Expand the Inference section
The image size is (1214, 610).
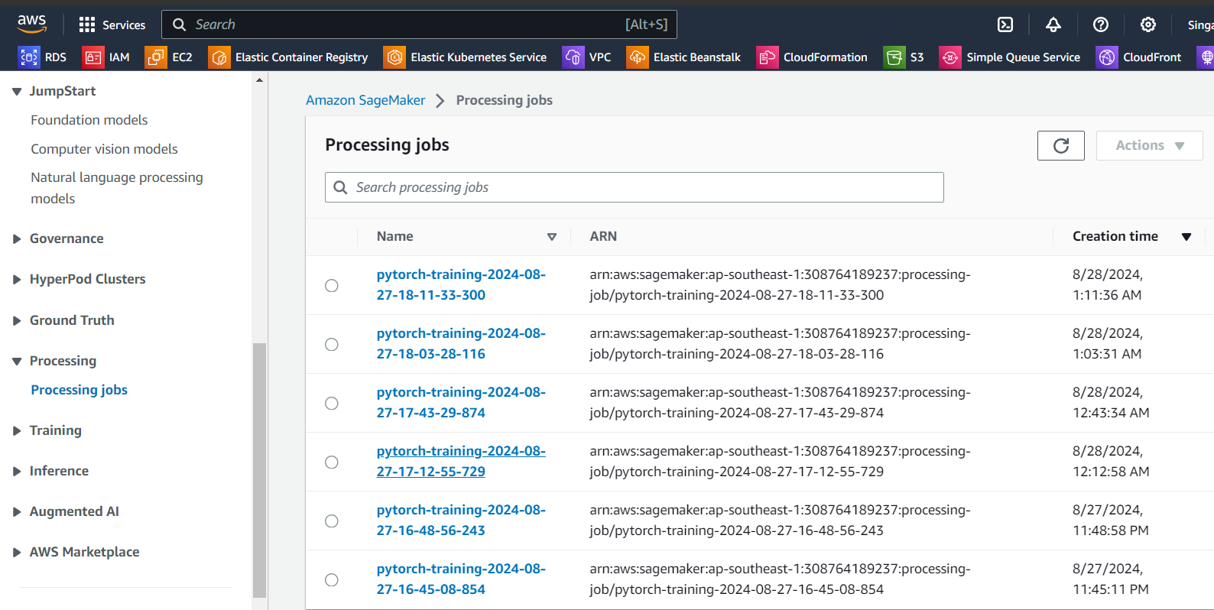click(x=17, y=472)
